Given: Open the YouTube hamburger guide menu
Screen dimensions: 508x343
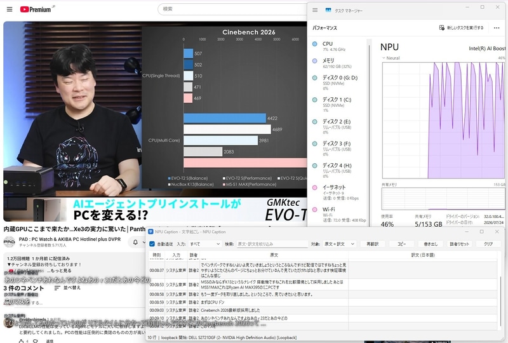Looking at the screenshot, I should 10,9.
